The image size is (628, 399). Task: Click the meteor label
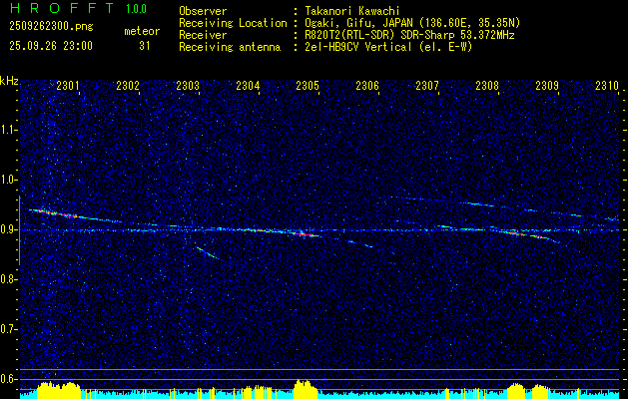coord(142,31)
